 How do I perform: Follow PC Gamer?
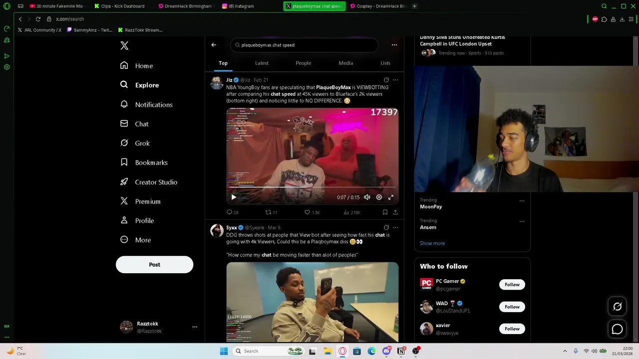click(512, 285)
